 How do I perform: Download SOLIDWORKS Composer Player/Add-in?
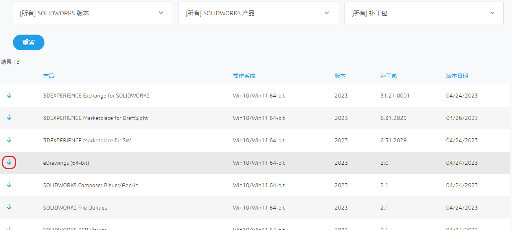[x=9, y=185]
